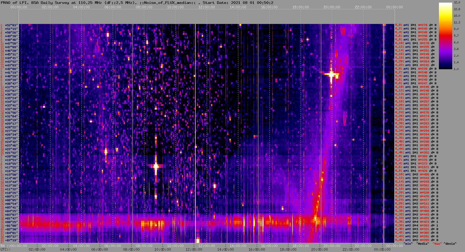Click the declination label +30°10'
Viewport: 465px width, 252px height.
(x=11, y=120)
